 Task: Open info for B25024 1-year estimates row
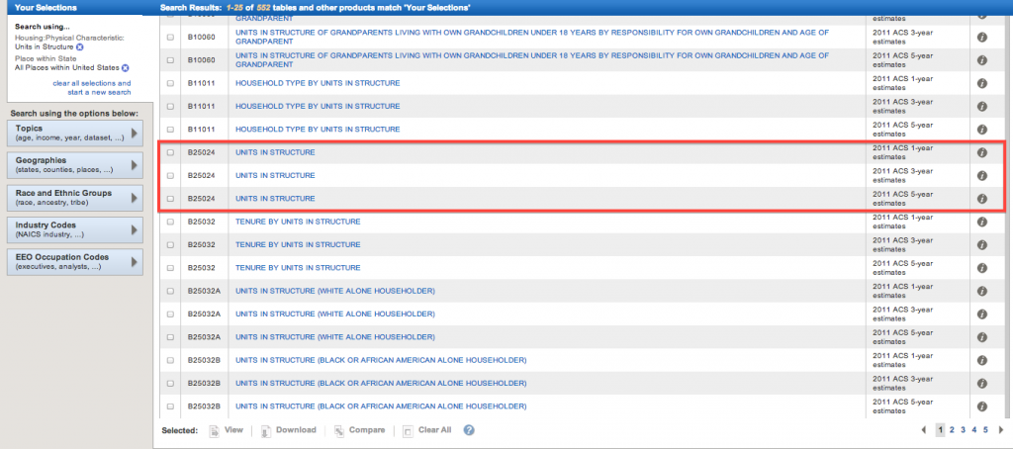point(981,153)
